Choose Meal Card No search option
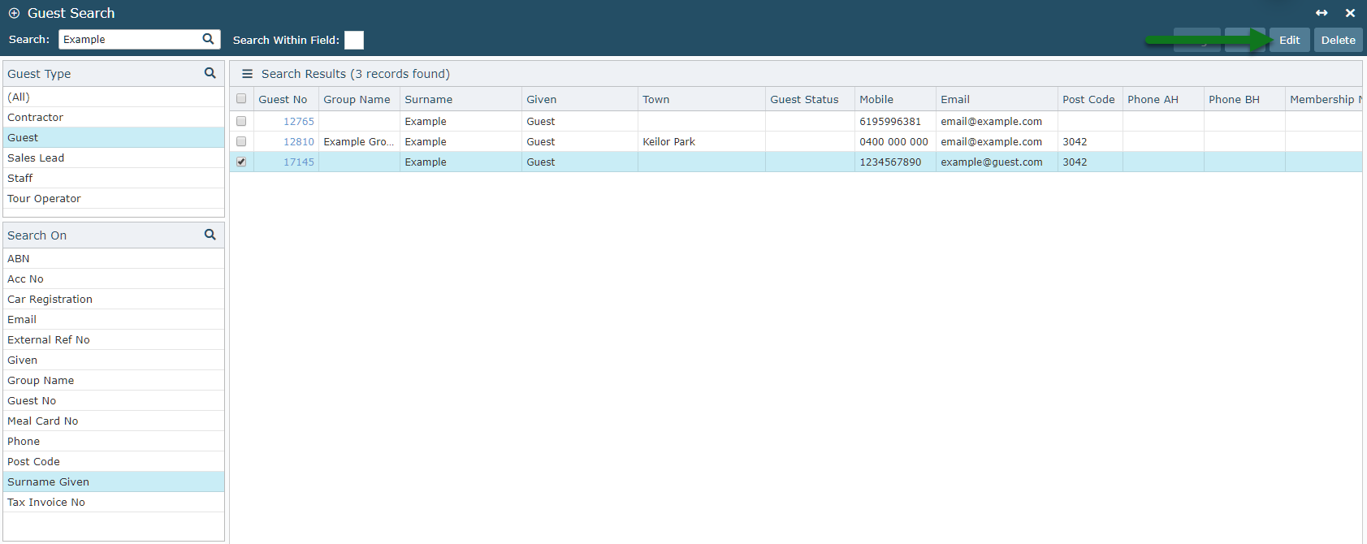 pos(114,421)
